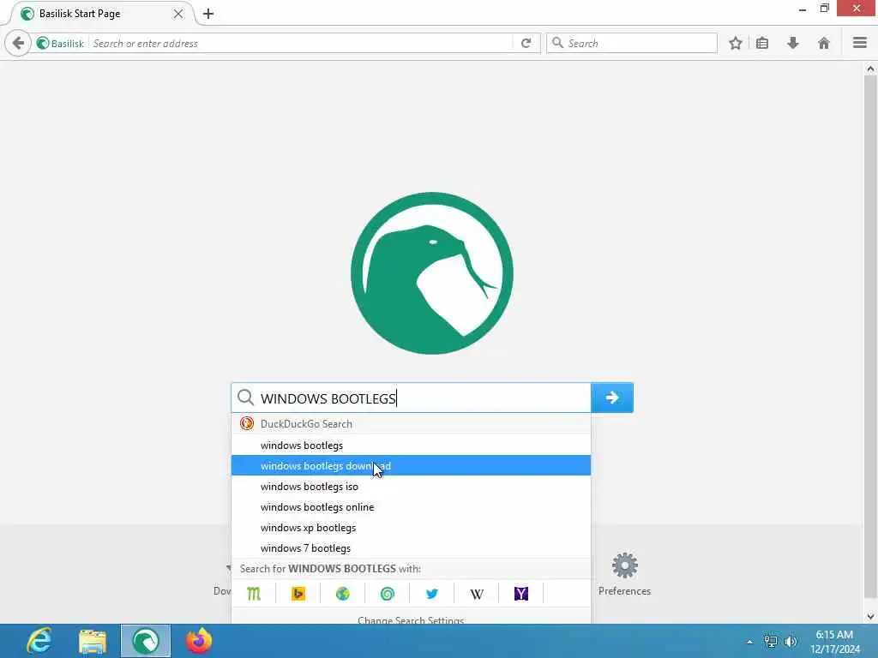The height and width of the screenshot is (658, 878).
Task: Search with Wikipedia engine icon
Action: pyautogui.click(x=477, y=594)
